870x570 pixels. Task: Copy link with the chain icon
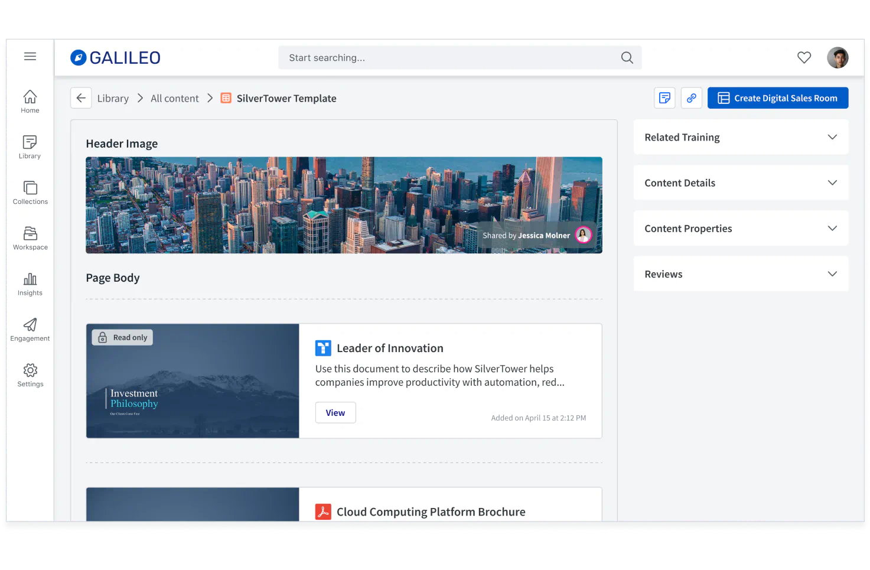pyautogui.click(x=692, y=98)
